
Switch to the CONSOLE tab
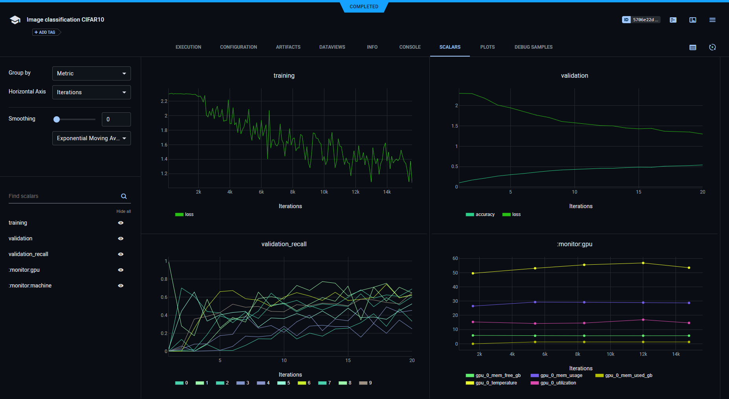tap(410, 47)
